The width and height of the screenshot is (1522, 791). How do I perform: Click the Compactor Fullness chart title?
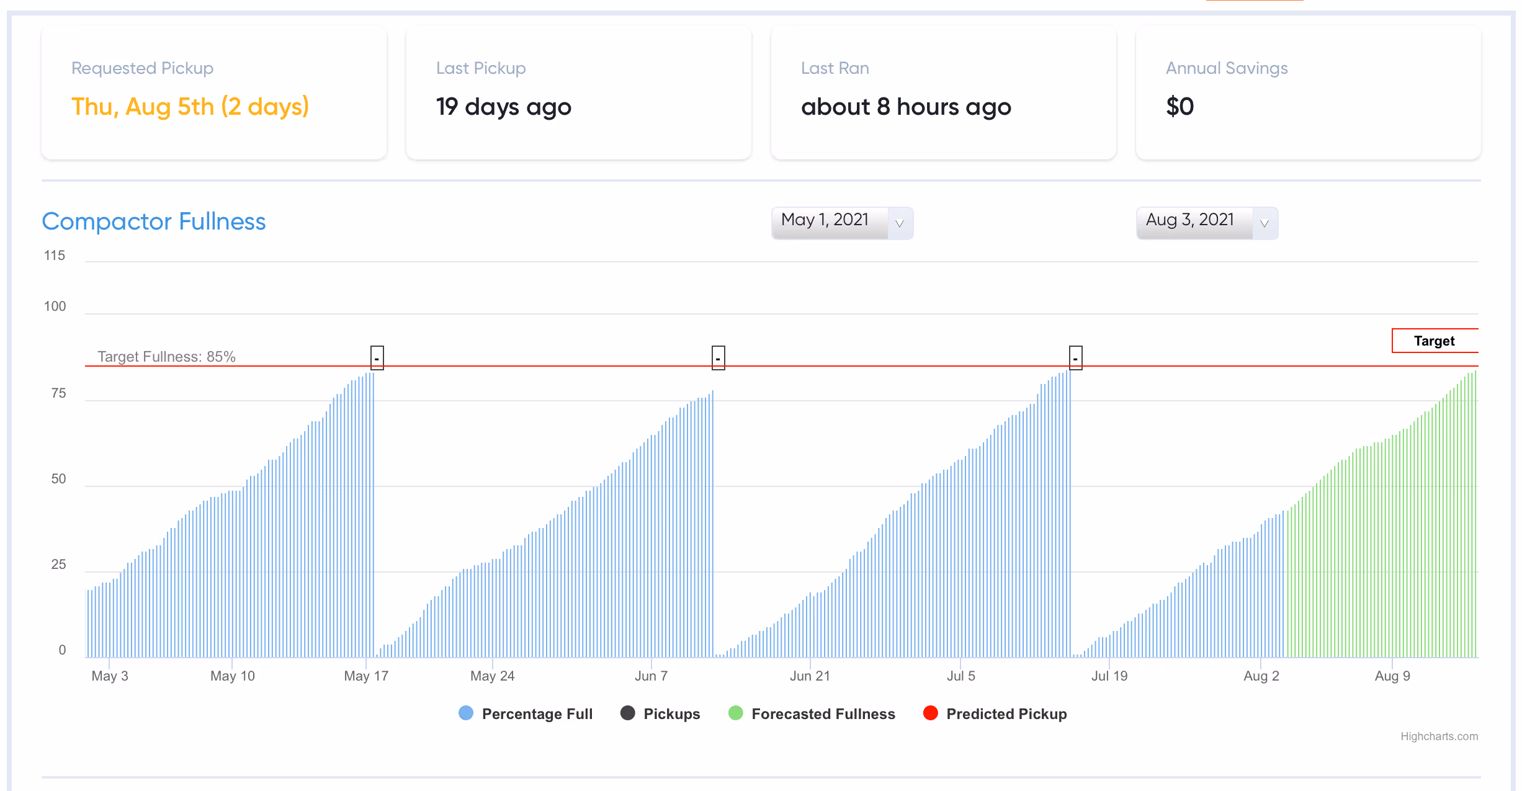(154, 221)
